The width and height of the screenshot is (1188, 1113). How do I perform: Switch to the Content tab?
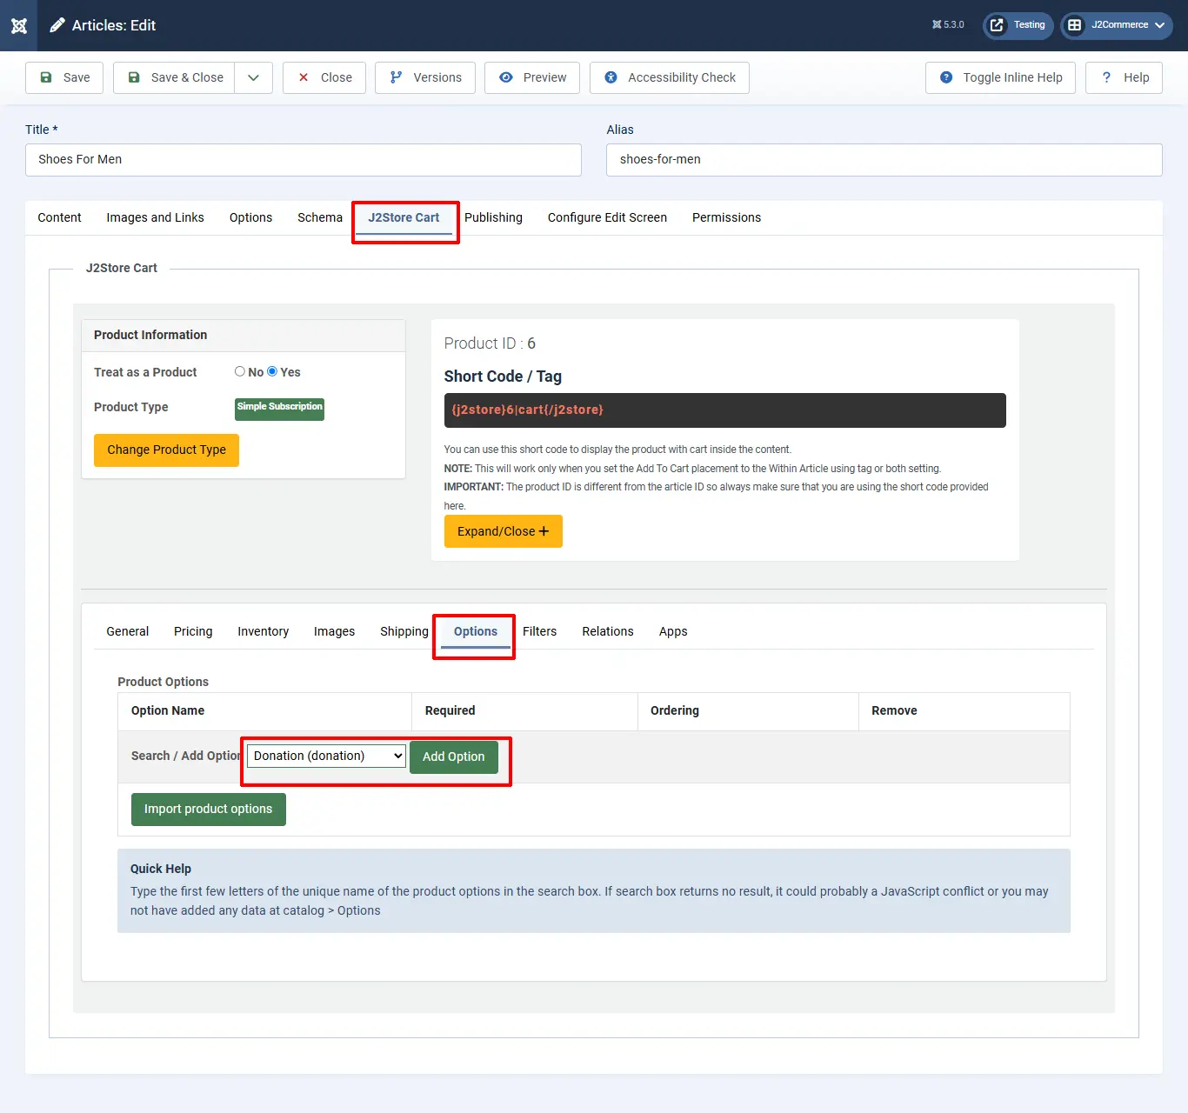click(59, 217)
